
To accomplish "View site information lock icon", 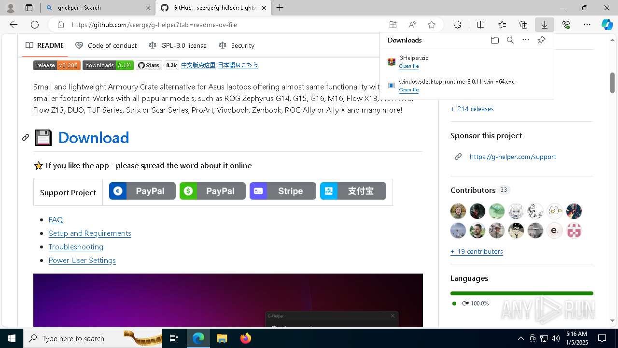I will (60, 25).
